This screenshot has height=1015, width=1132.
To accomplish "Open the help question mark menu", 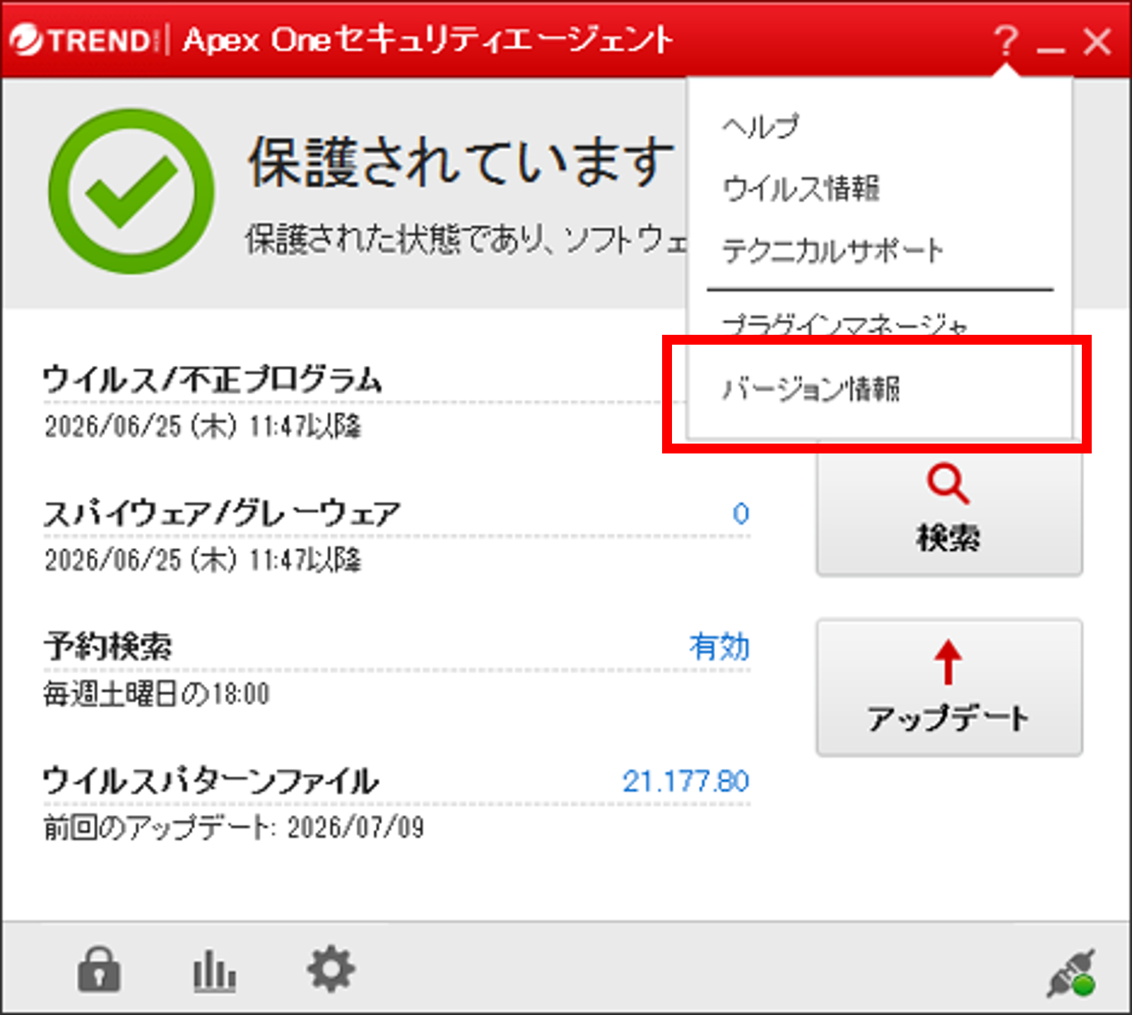I will coord(1006,41).
